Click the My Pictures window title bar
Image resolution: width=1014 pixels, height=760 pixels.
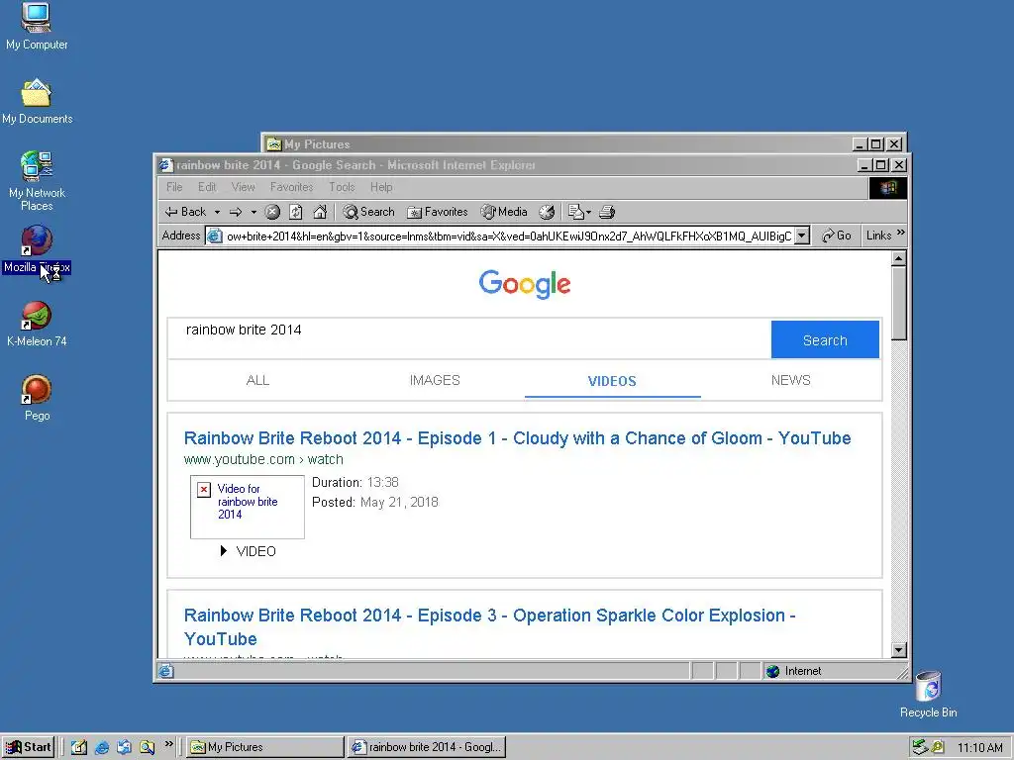[x=557, y=144]
